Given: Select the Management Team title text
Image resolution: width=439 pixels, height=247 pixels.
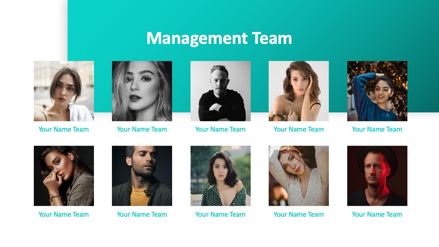Looking at the screenshot, I should [219, 38].
